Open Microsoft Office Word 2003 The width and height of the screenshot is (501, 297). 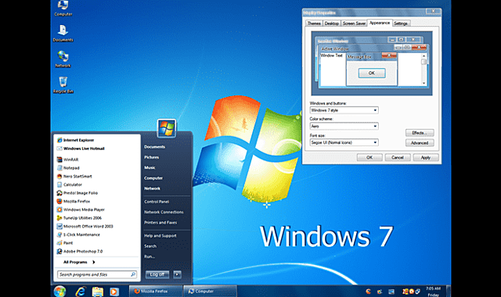(85, 226)
